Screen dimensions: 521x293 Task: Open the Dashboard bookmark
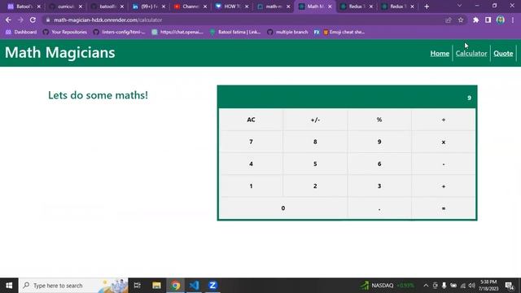coord(21,33)
